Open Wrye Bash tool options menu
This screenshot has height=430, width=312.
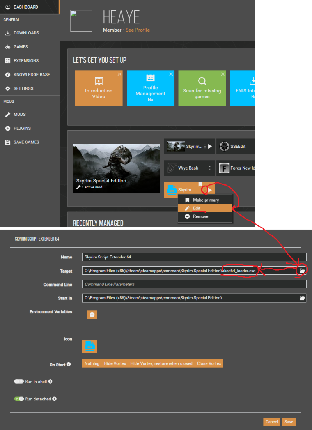click(210, 168)
